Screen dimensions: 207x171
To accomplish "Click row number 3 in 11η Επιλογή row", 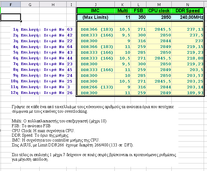I will tap(68, 87).
